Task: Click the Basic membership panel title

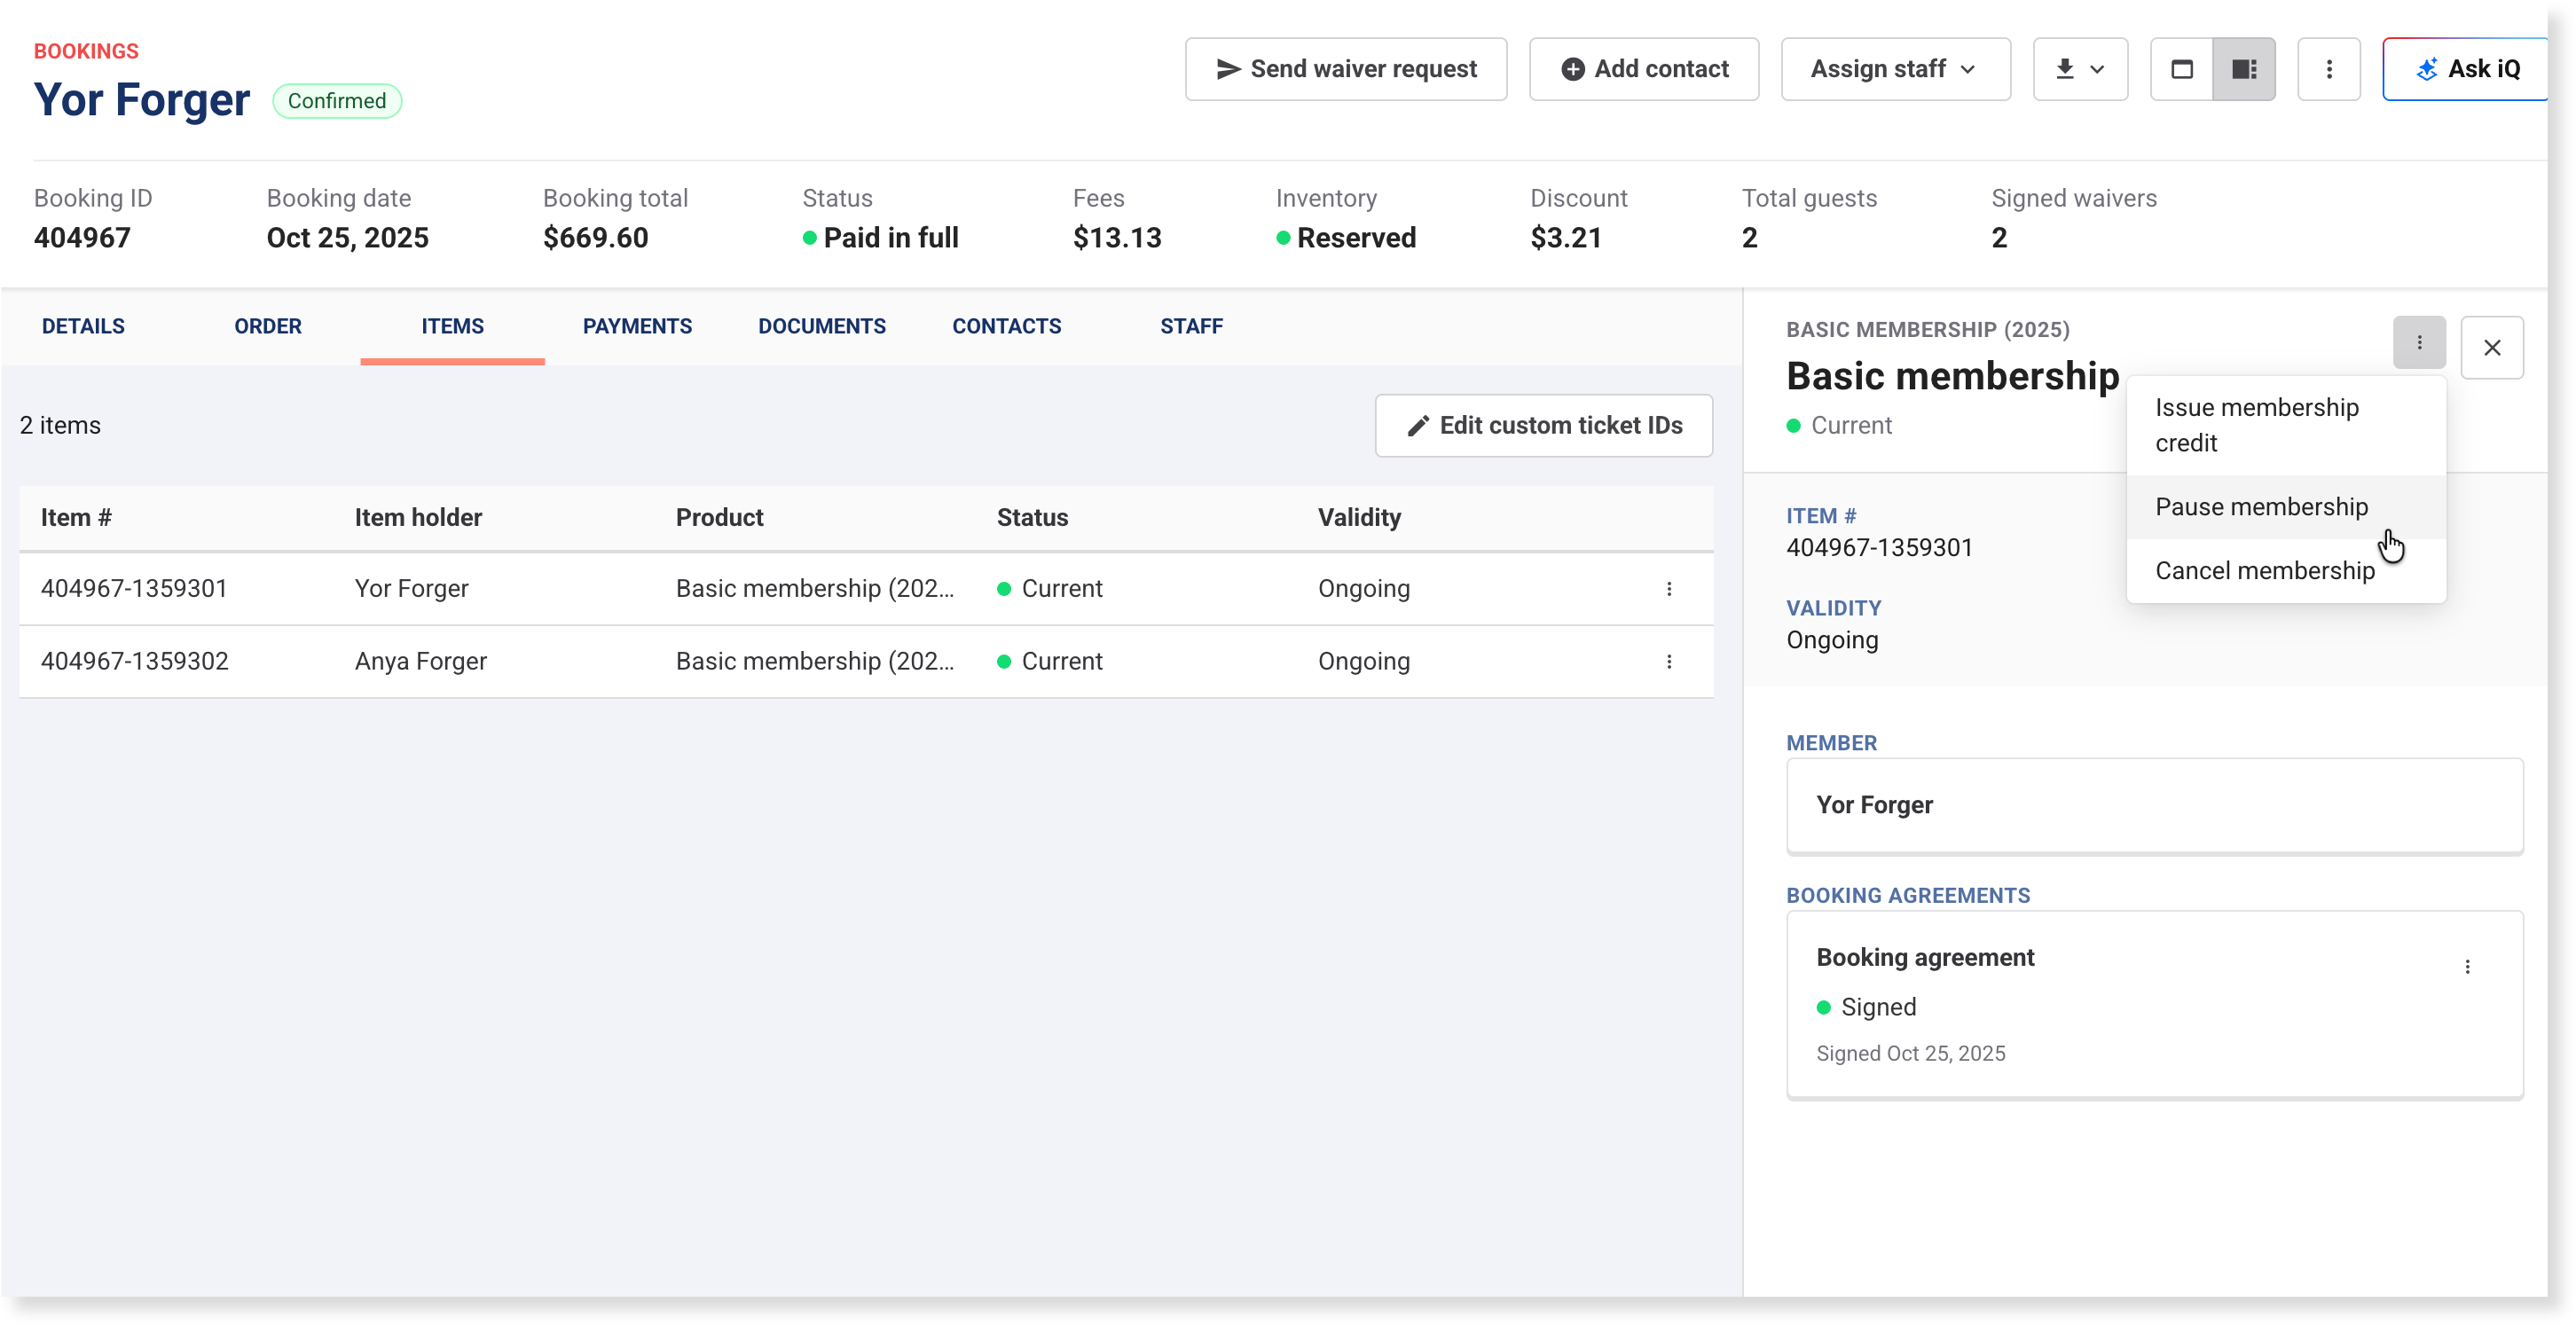Action: coord(1953,376)
